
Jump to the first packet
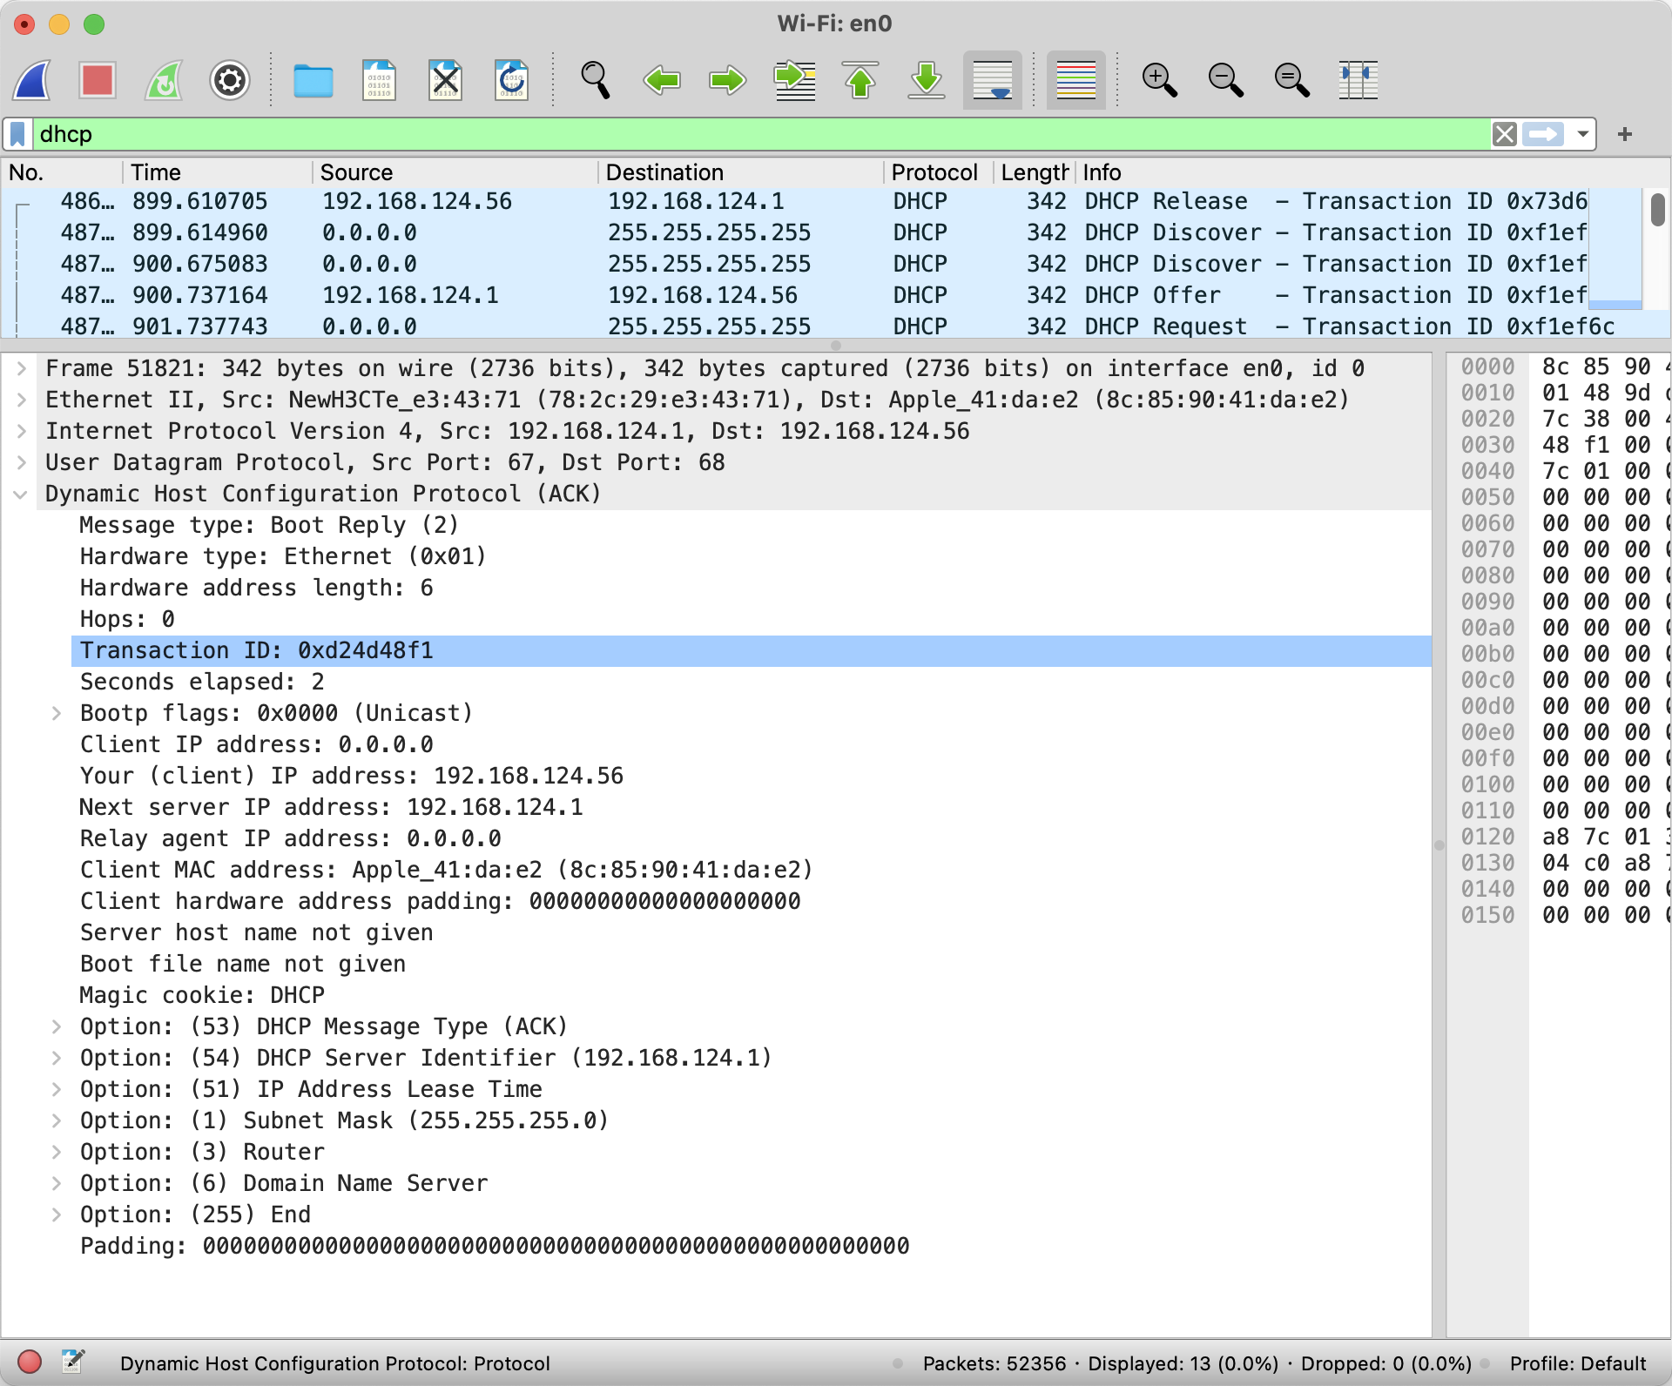click(x=860, y=80)
